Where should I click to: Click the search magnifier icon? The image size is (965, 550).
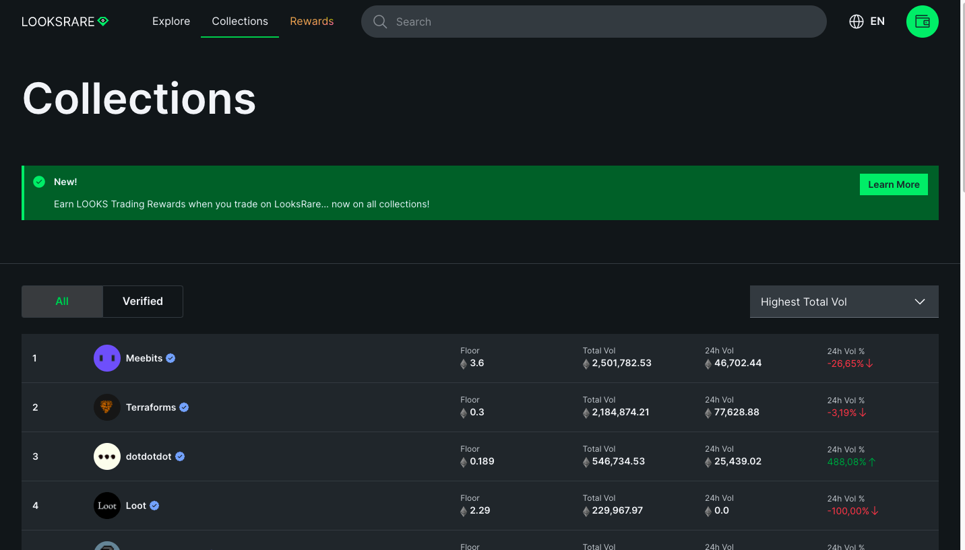[x=380, y=22]
